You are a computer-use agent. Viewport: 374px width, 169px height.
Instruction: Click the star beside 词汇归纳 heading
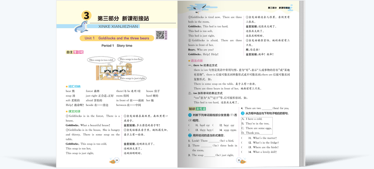[67, 87]
